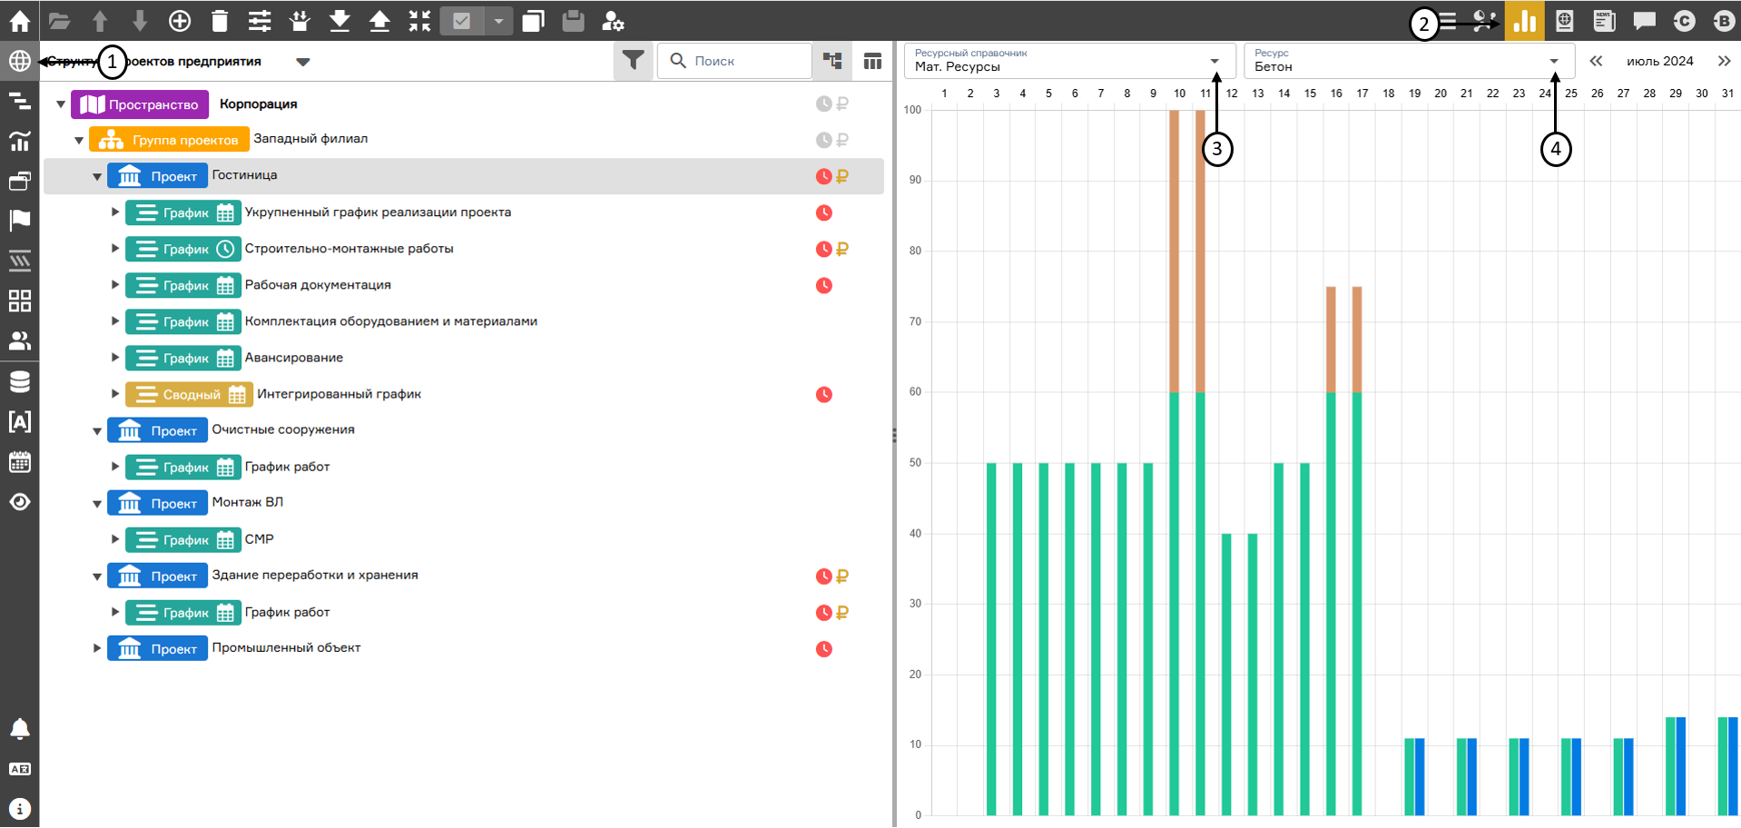
Task: Switch to tree hierarchy view icon
Action: coord(832,61)
